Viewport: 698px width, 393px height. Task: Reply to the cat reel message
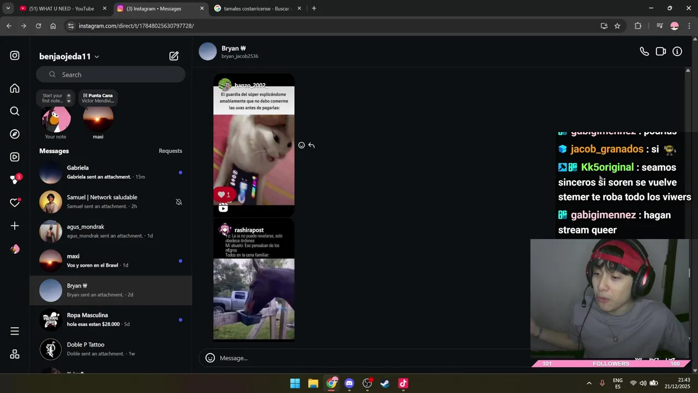(311, 145)
